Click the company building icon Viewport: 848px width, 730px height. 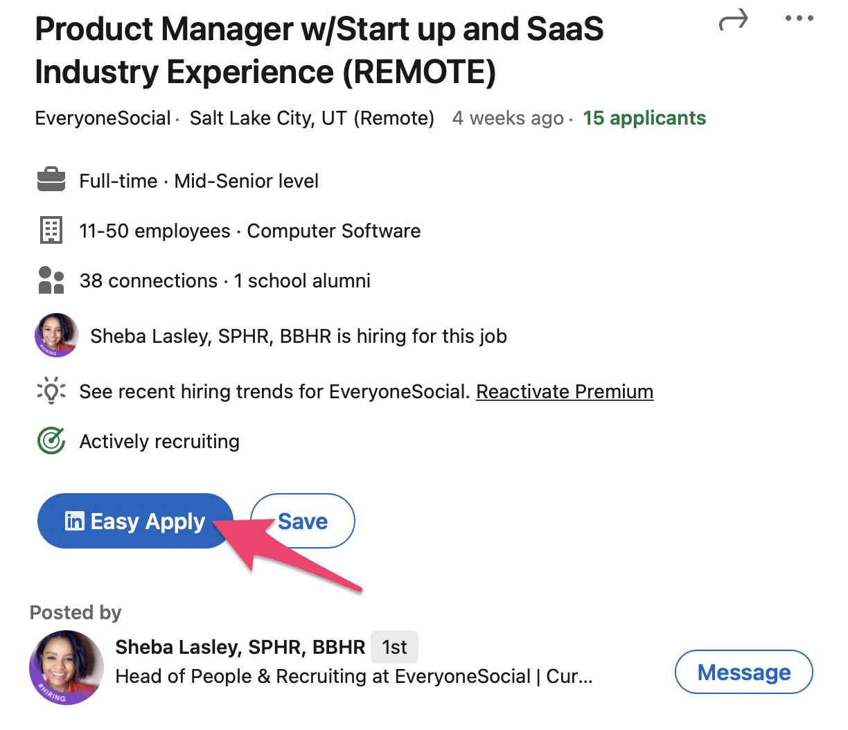[x=51, y=230]
